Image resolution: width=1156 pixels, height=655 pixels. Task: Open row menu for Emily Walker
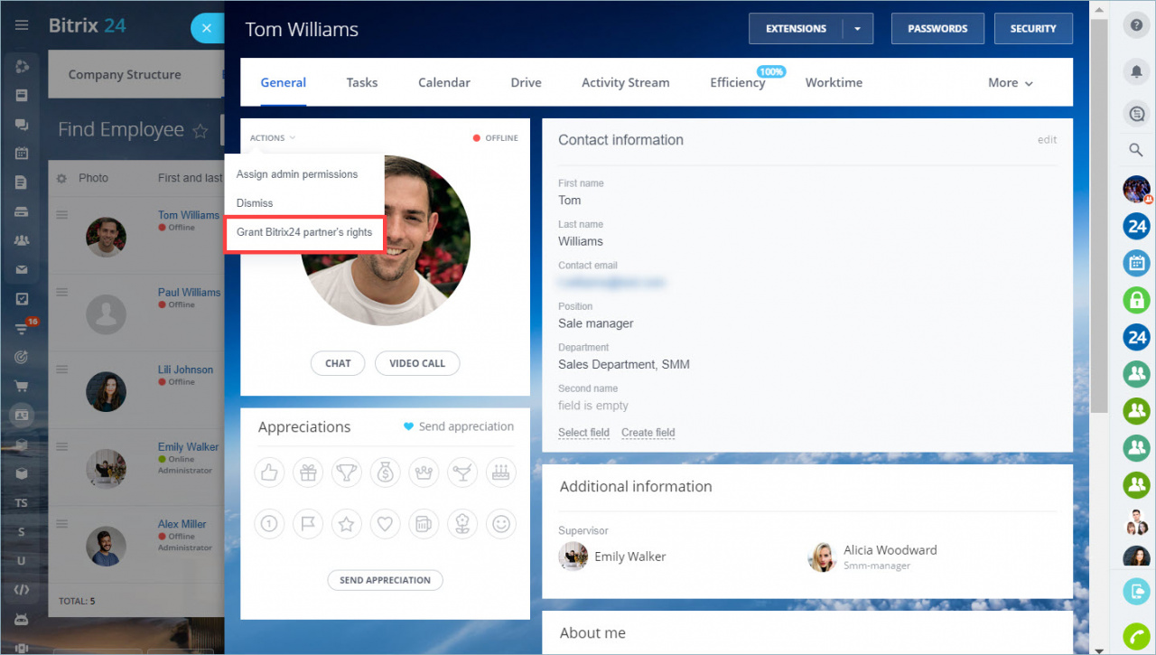point(62,446)
